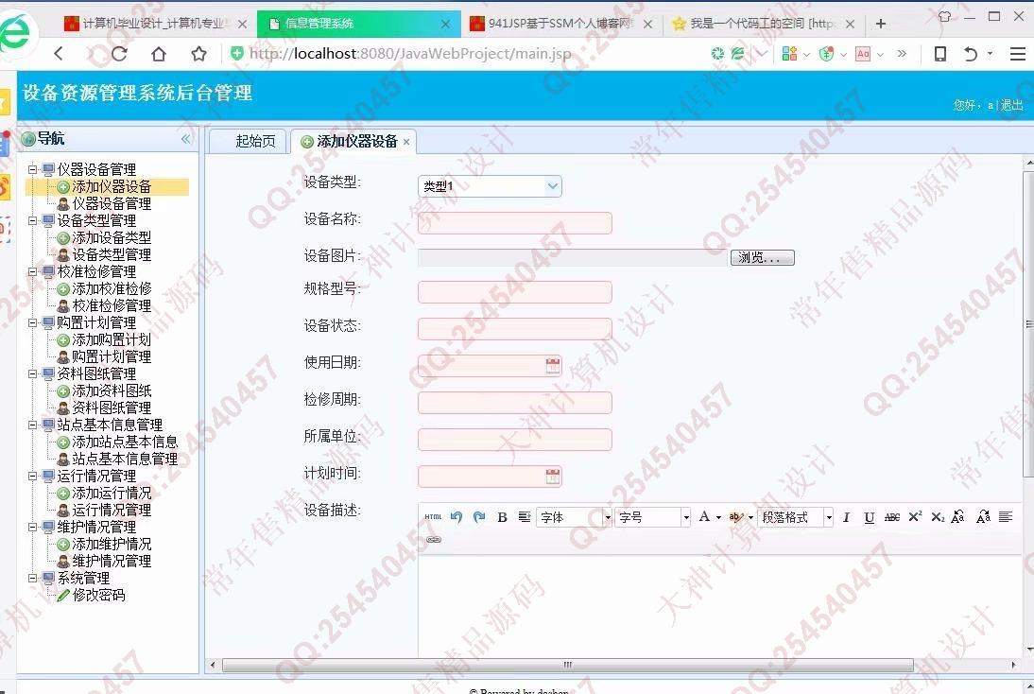The height and width of the screenshot is (694, 1034).
Task: Apply subscript formatting
Action: [x=938, y=517]
